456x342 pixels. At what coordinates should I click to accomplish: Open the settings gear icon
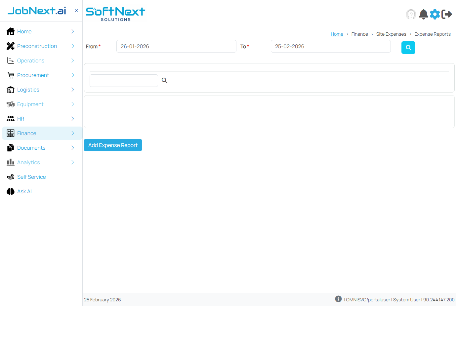435,14
